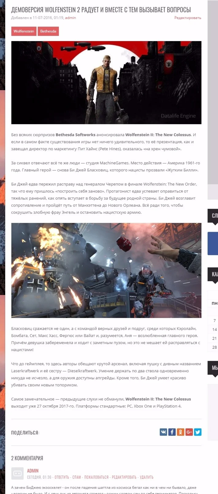Select calendar day 21 in the sidebar
218x494 pixels.
click(x=214, y=338)
